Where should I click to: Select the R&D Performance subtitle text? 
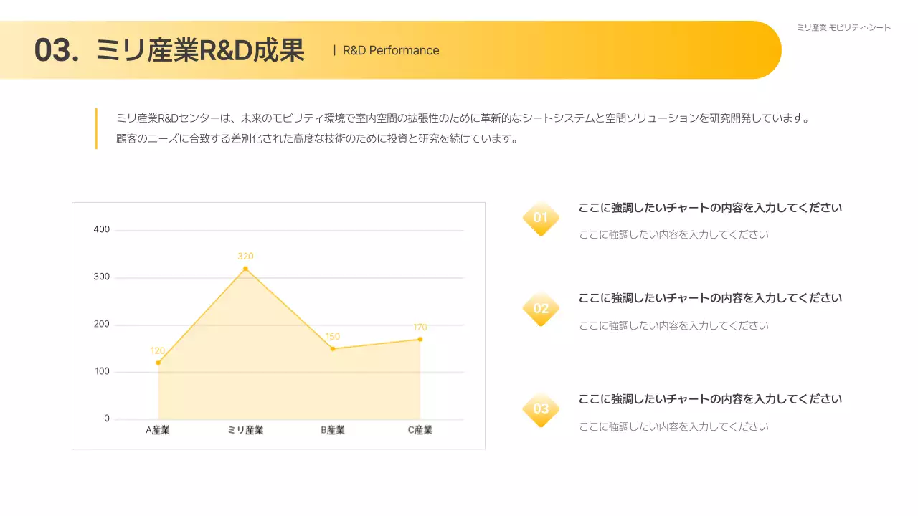(391, 50)
